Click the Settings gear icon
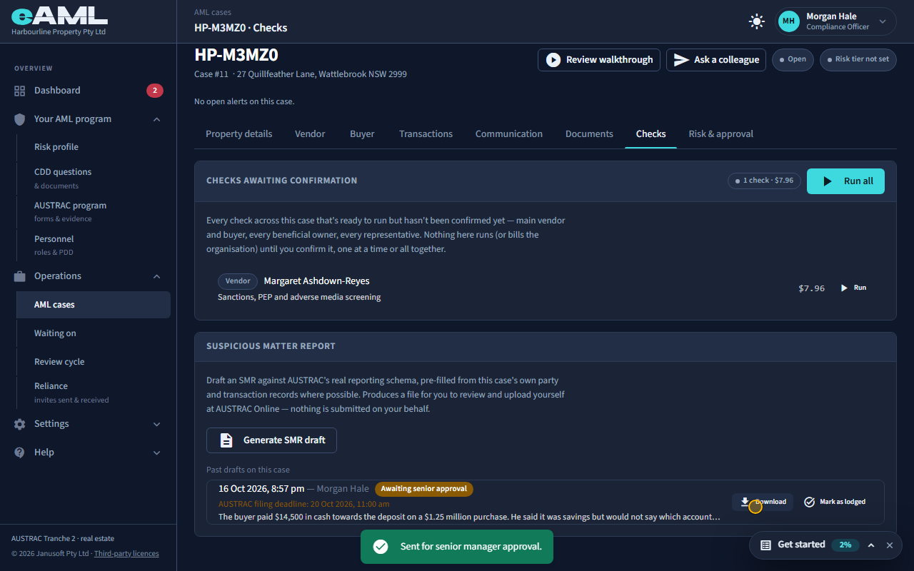 [x=19, y=424]
